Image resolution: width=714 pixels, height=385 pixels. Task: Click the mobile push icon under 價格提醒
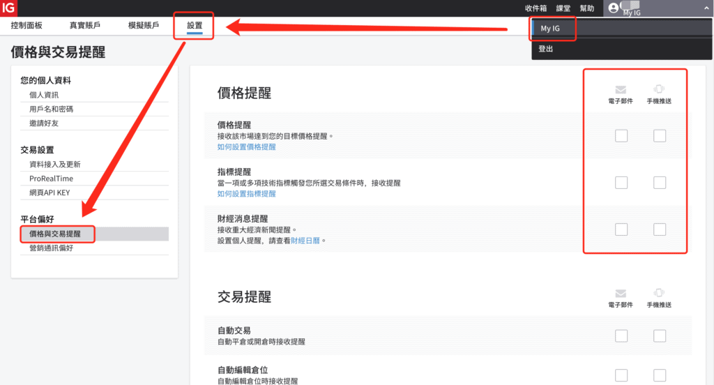[x=659, y=89]
